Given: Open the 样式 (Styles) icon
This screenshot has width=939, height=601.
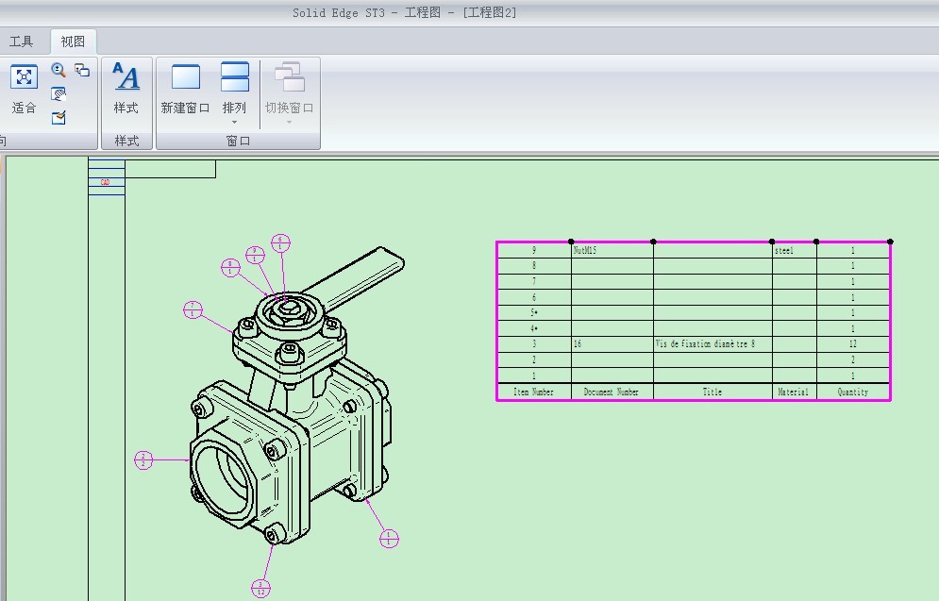Looking at the screenshot, I should [x=126, y=76].
